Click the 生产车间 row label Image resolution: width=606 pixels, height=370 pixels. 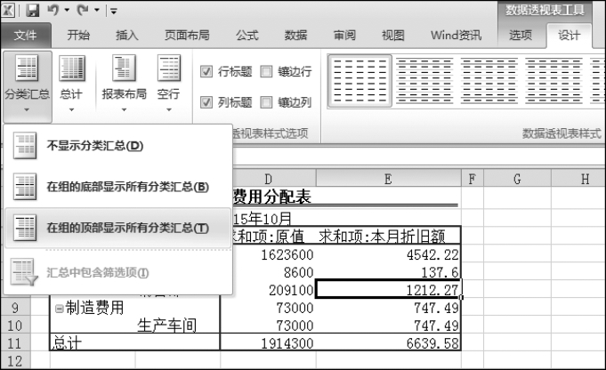167,326
